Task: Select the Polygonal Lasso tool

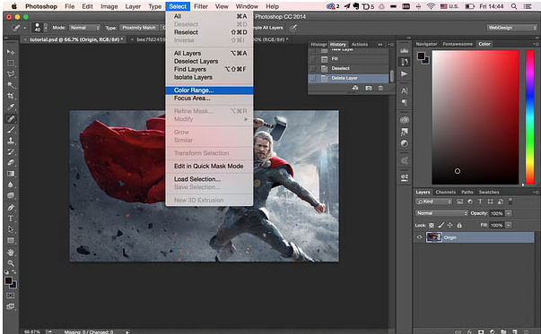Action: click(x=11, y=74)
